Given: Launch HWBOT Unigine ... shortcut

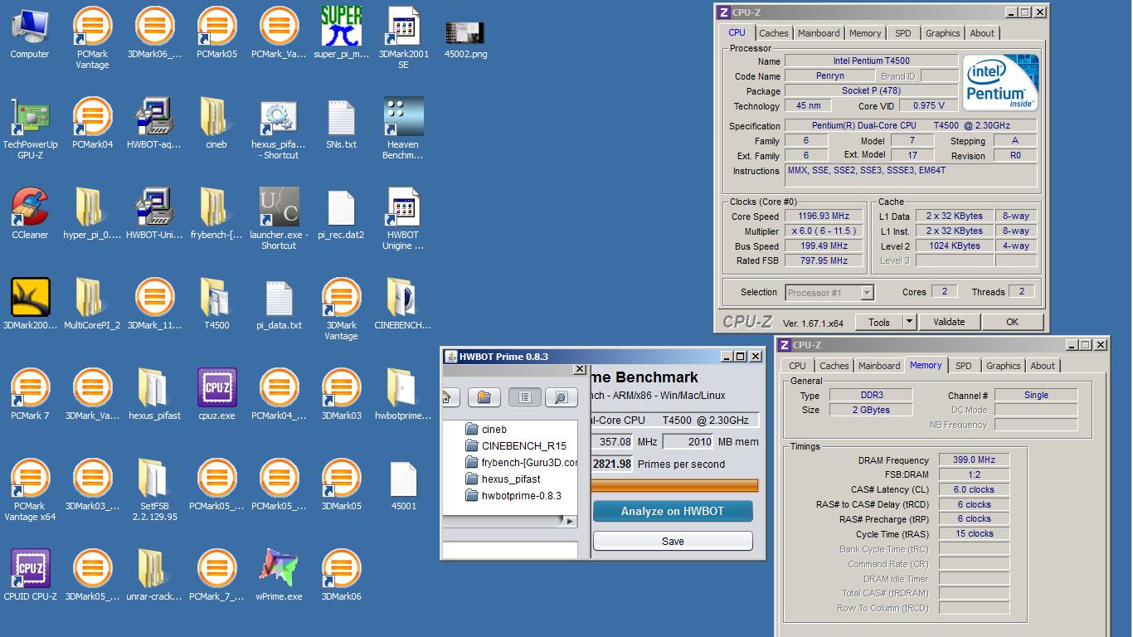Looking at the screenshot, I should pos(403,219).
